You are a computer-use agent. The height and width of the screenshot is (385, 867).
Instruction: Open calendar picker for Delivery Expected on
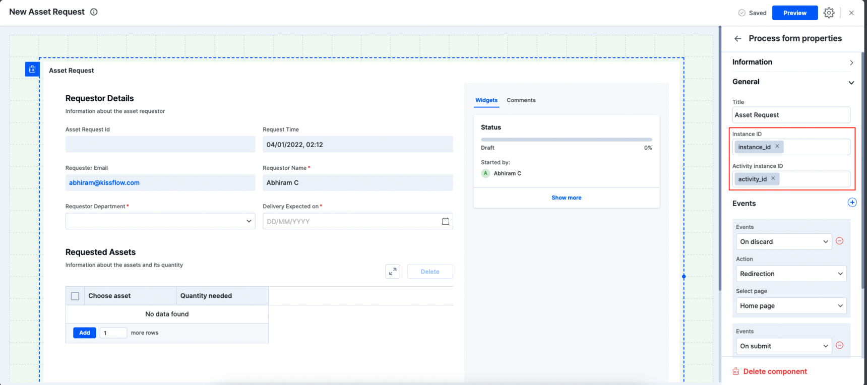point(445,221)
